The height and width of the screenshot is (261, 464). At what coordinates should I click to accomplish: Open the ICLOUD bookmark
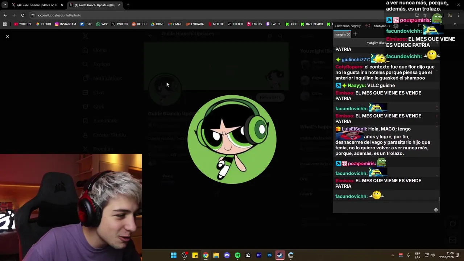click(x=43, y=24)
